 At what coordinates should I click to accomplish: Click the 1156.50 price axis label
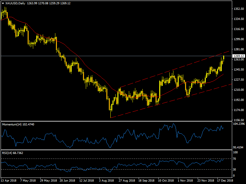[238, 120]
